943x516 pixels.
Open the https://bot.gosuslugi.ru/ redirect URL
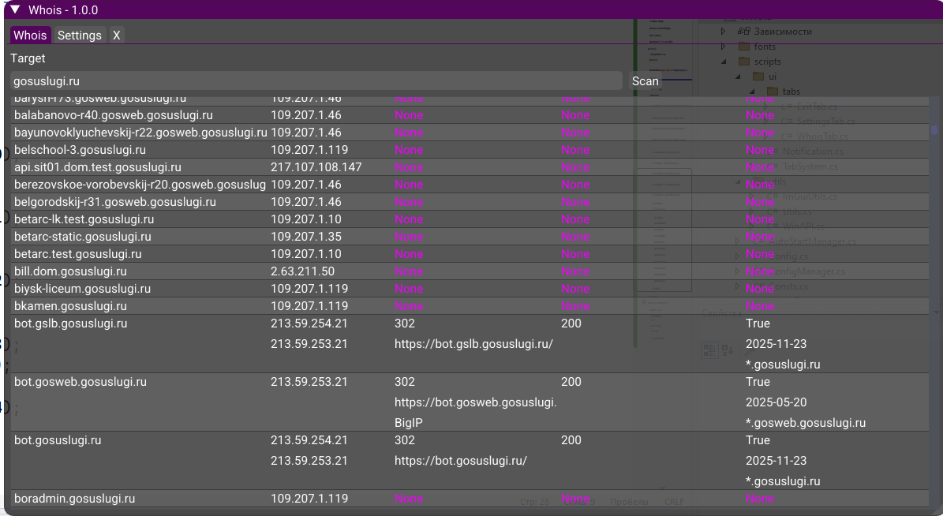click(461, 461)
